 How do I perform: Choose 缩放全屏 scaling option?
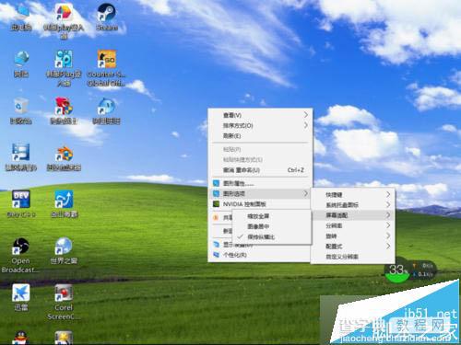pos(272,216)
